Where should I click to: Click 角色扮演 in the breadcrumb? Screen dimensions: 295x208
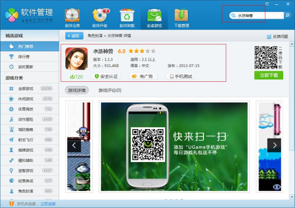coord(95,35)
